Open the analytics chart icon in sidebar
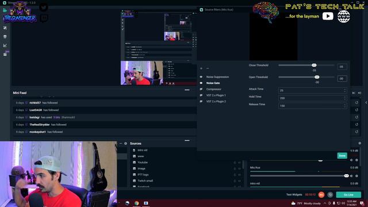 click(x=5, y=45)
